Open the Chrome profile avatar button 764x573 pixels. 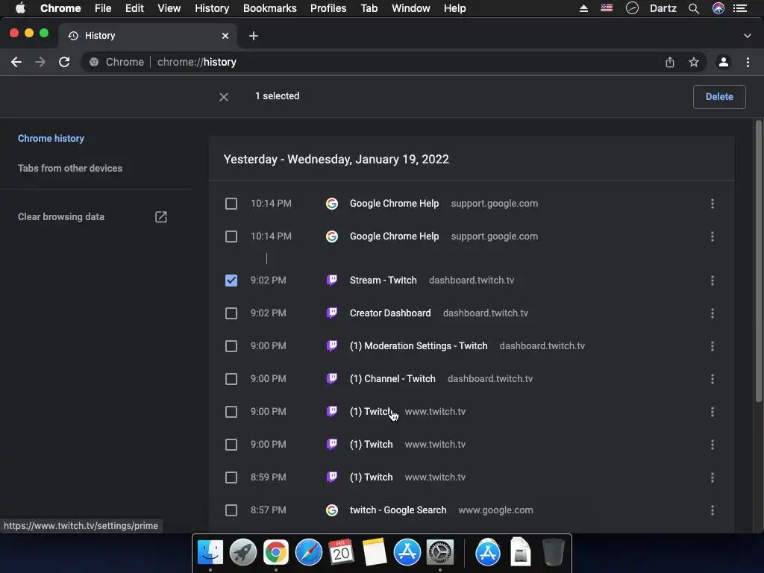pos(724,62)
